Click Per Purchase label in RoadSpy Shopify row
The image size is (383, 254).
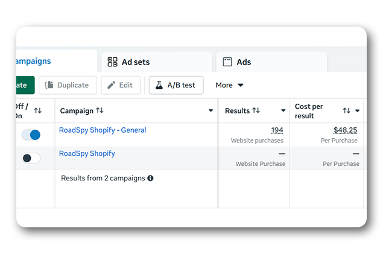tap(341, 164)
